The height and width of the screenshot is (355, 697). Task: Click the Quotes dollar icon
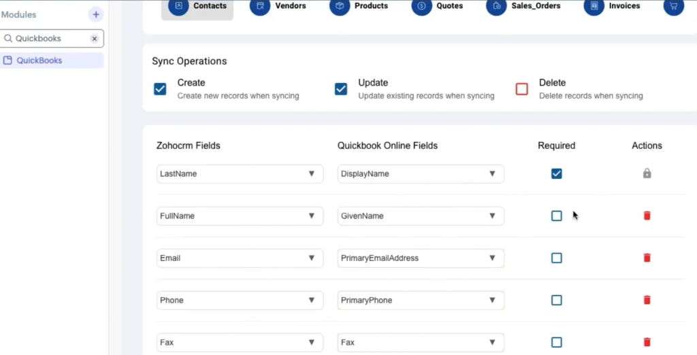422,5
